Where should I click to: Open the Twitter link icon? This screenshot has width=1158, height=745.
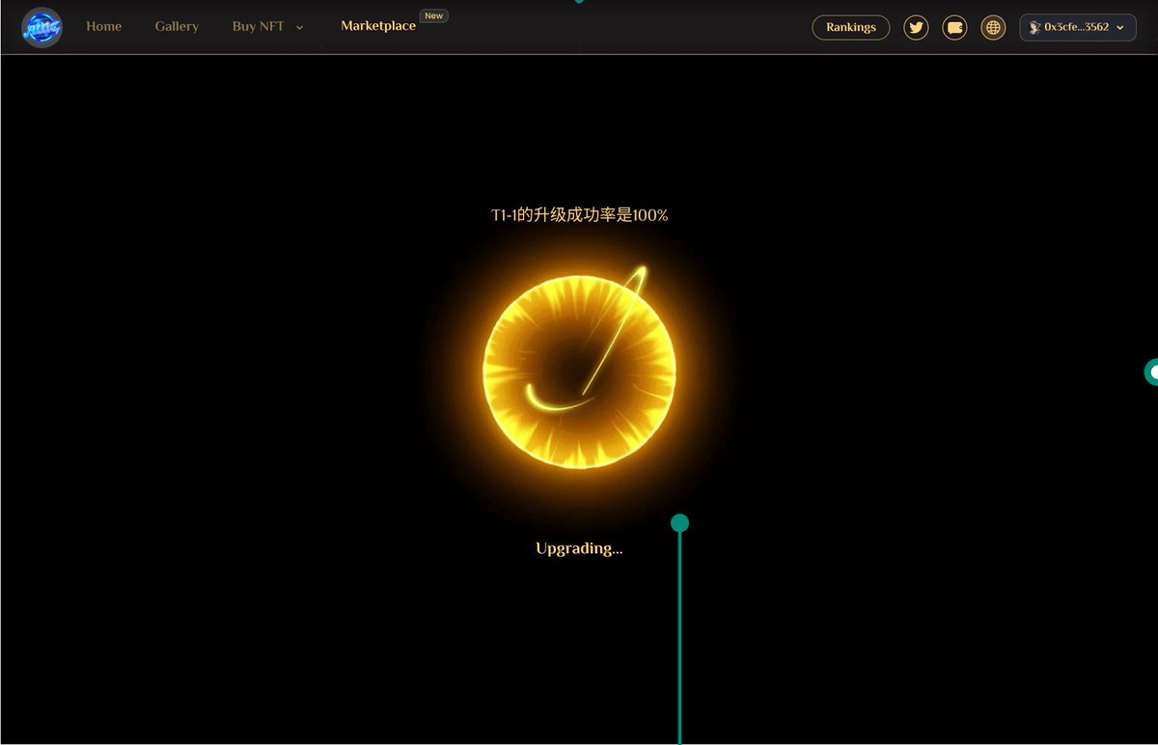click(x=916, y=27)
